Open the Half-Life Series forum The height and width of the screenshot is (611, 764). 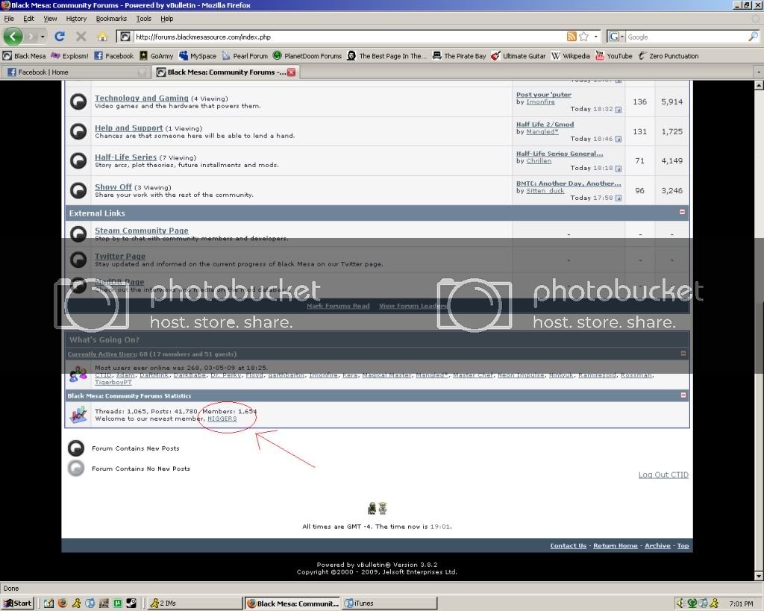point(125,157)
